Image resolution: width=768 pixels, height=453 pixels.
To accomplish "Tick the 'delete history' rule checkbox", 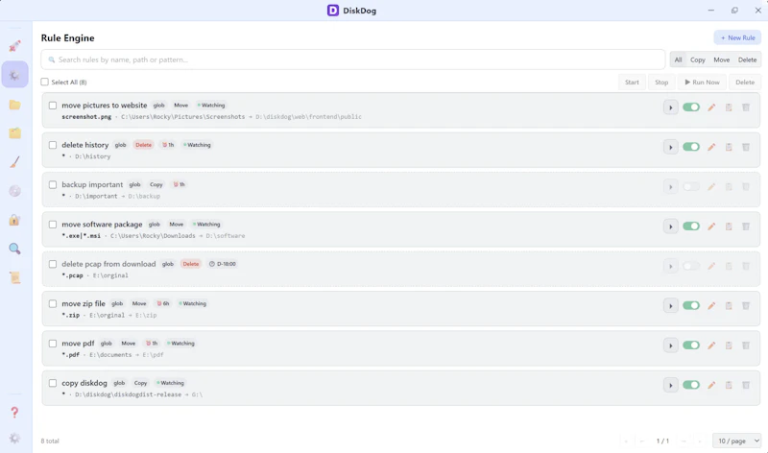I will [x=53, y=145].
